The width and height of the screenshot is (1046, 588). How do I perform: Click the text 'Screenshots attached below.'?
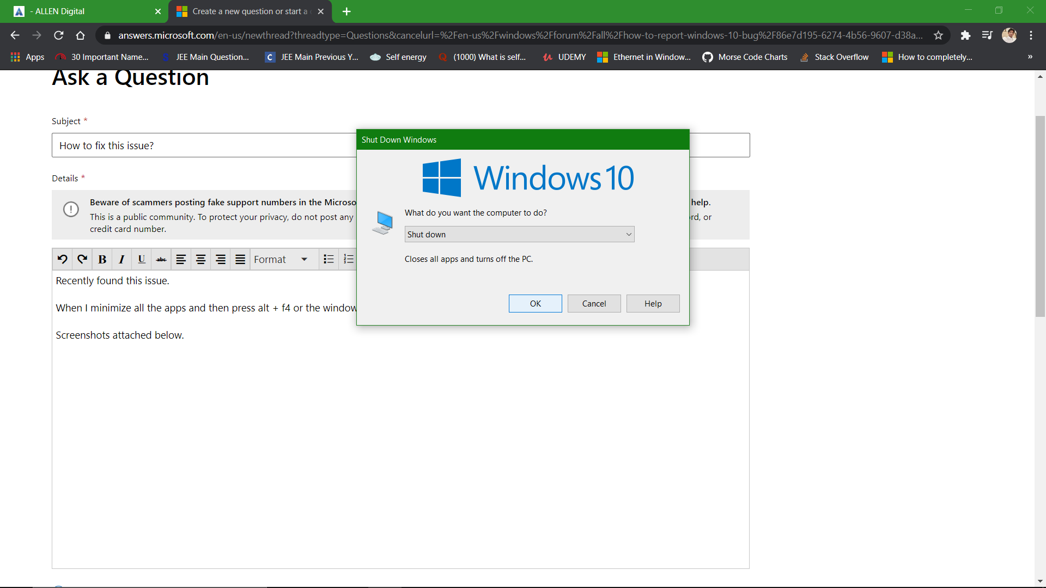tap(120, 335)
